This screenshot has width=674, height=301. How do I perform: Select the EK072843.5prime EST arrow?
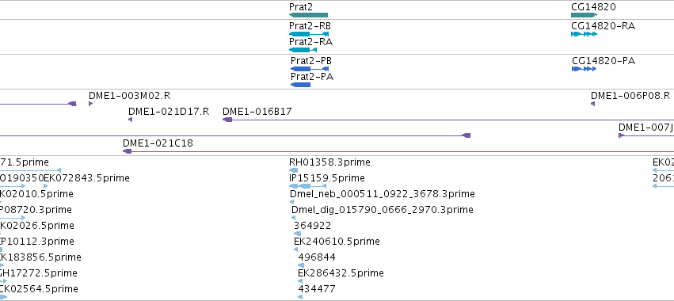point(46,186)
